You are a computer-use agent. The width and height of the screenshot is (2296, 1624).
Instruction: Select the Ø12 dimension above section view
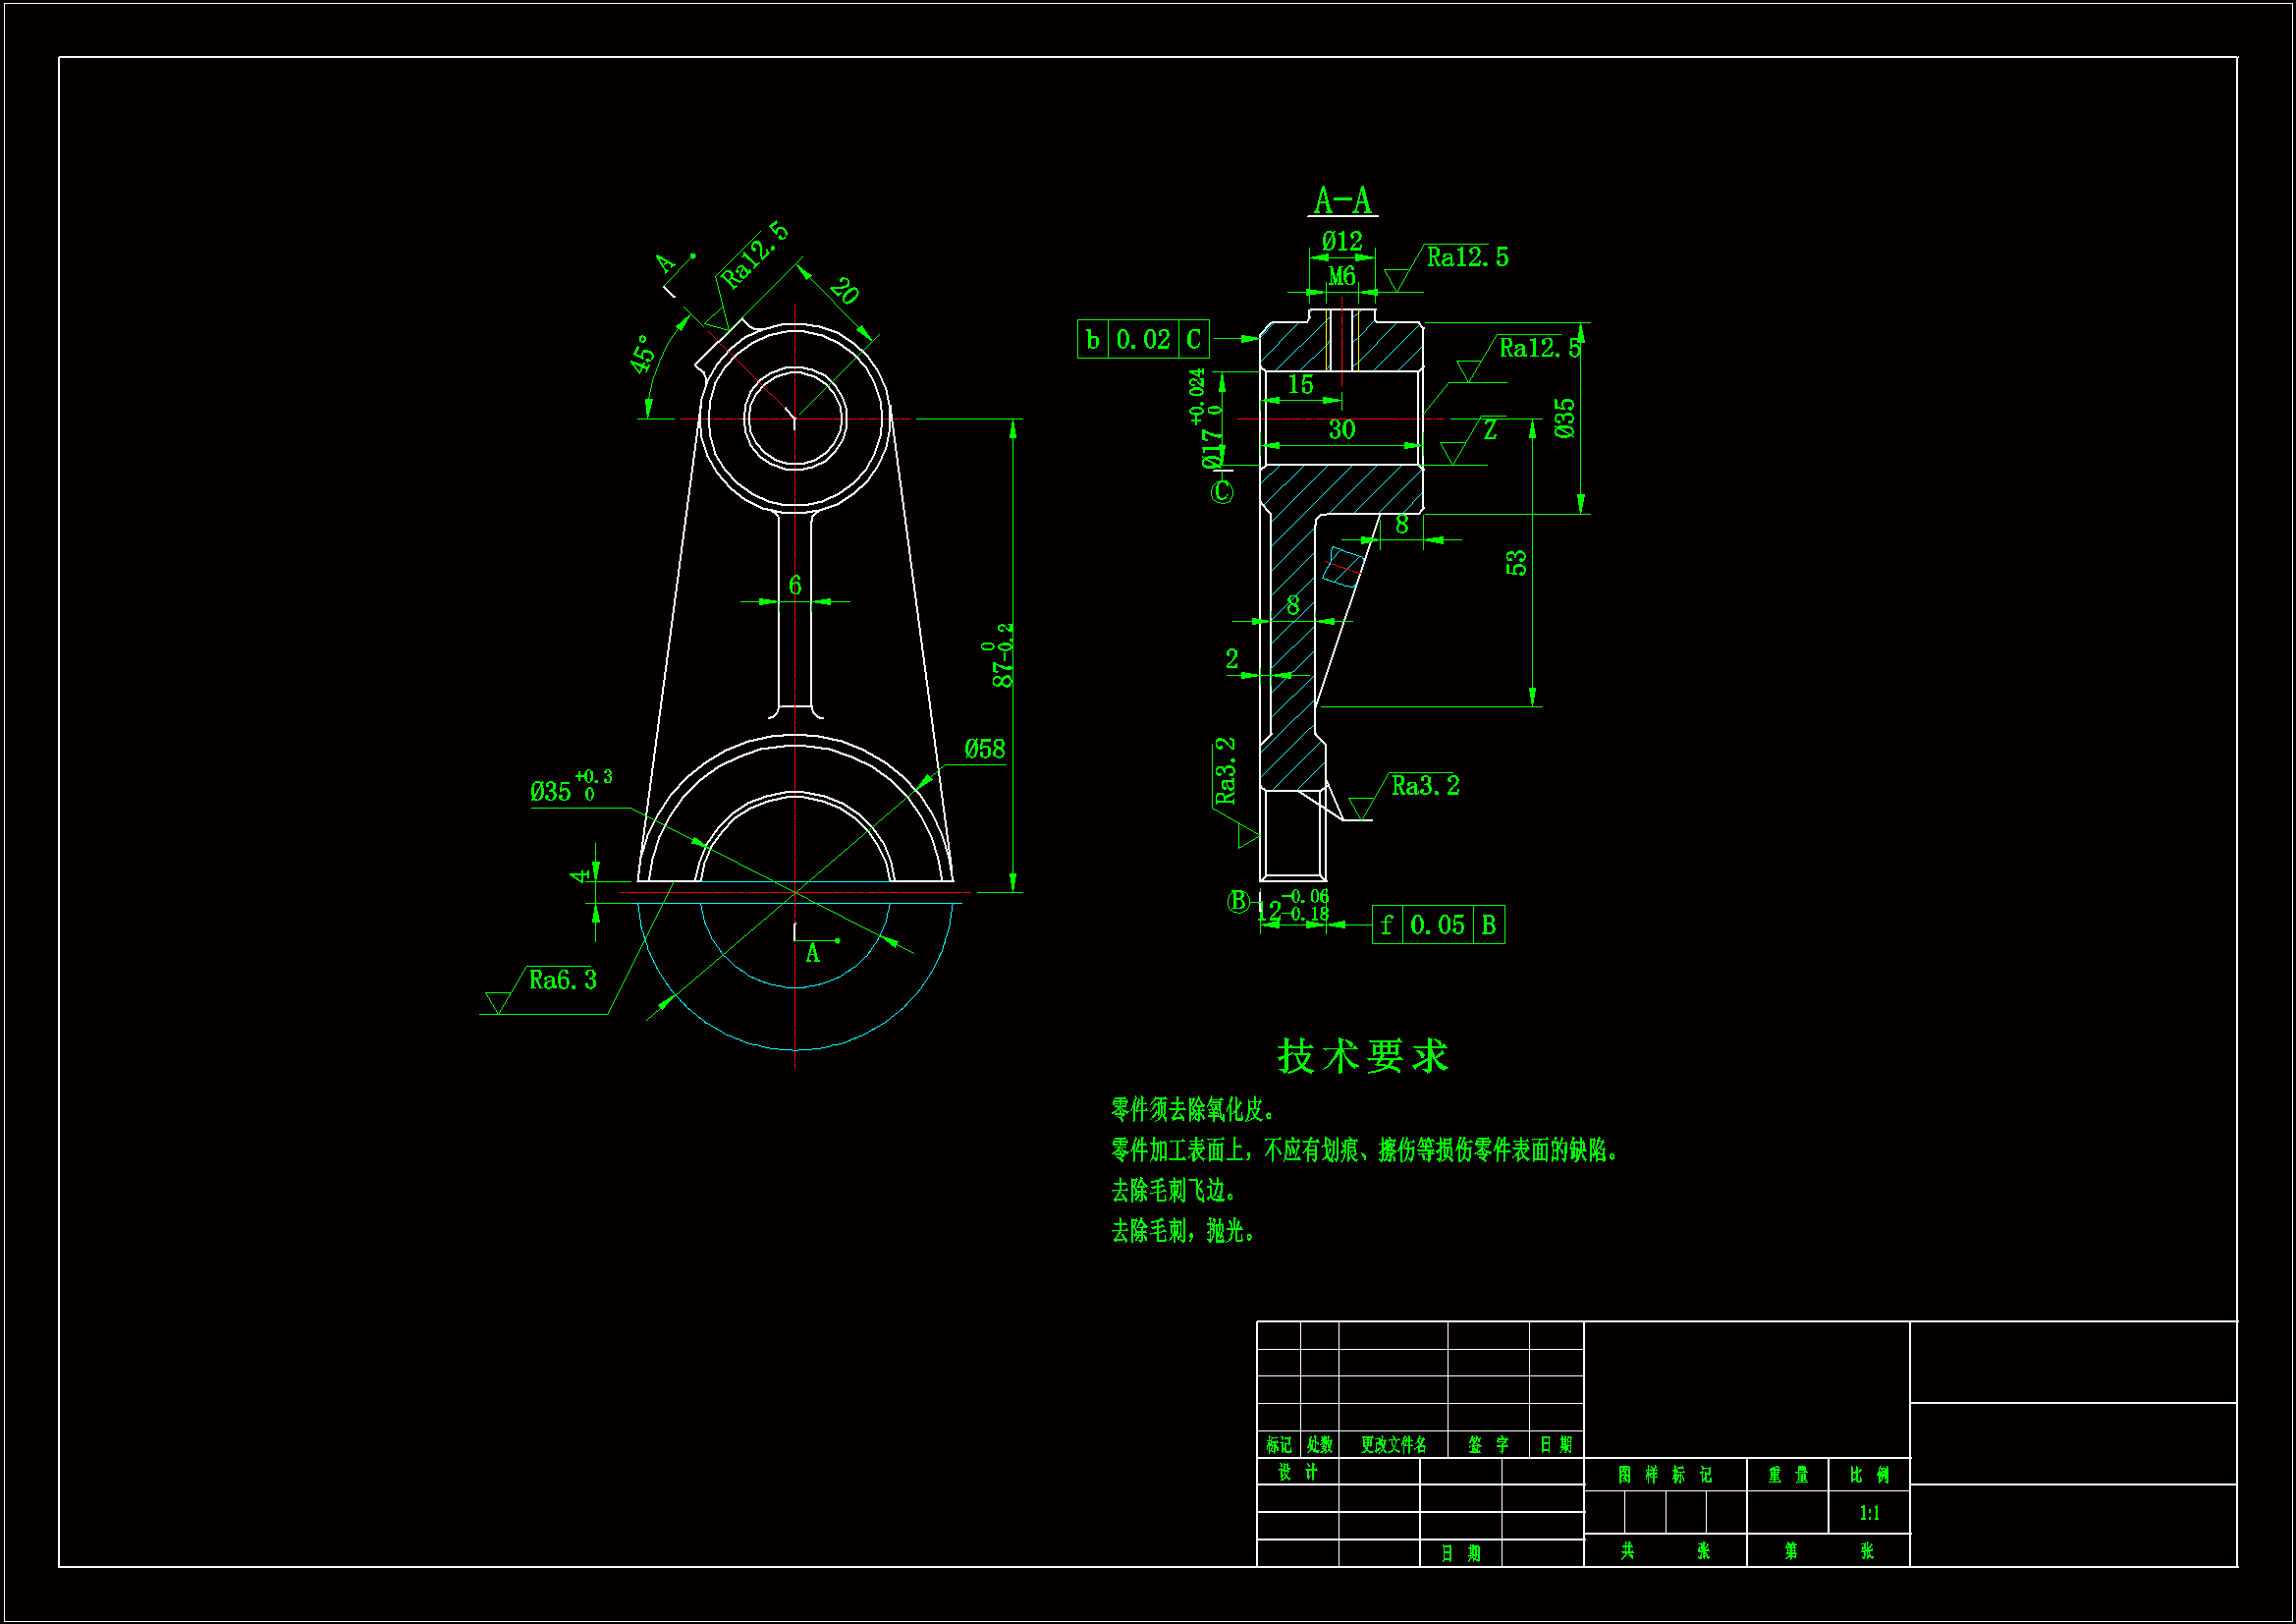point(1342,241)
